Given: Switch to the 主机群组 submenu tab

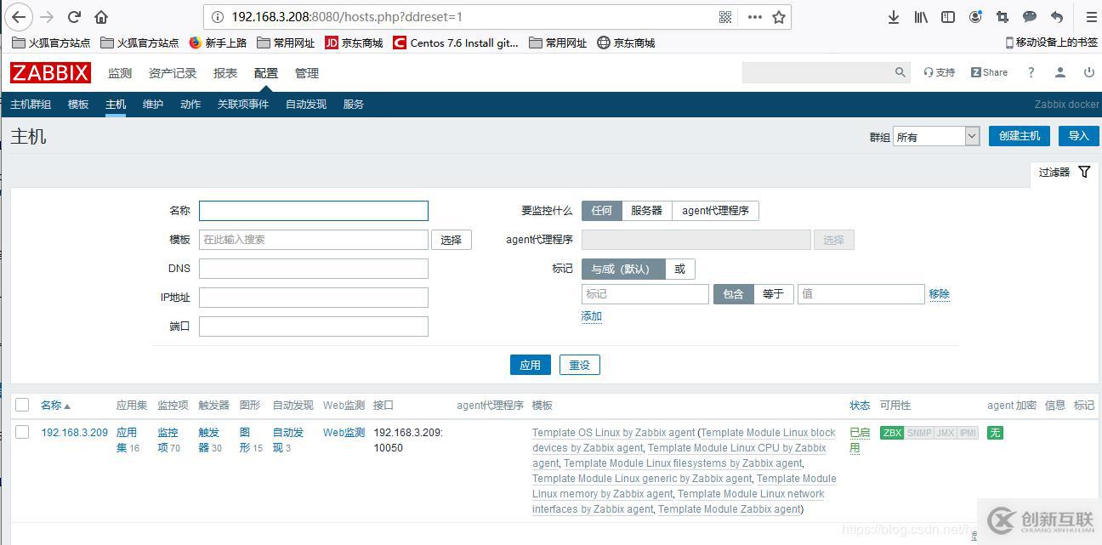Looking at the screenshot, I should (31, 105).
